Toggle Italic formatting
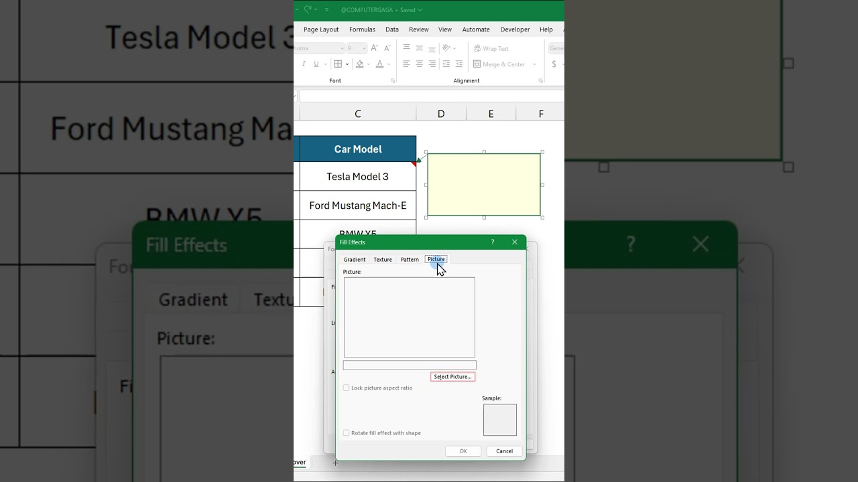 [304, 64]
